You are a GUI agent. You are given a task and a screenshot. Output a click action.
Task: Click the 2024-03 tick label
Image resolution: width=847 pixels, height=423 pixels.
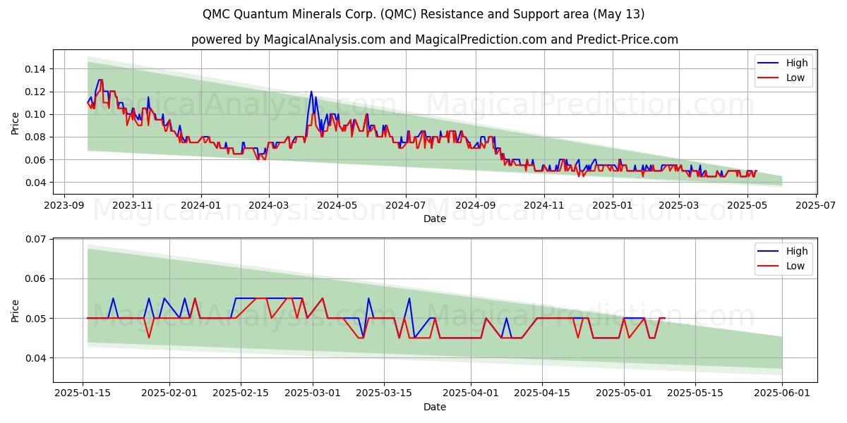coord(268,205)
